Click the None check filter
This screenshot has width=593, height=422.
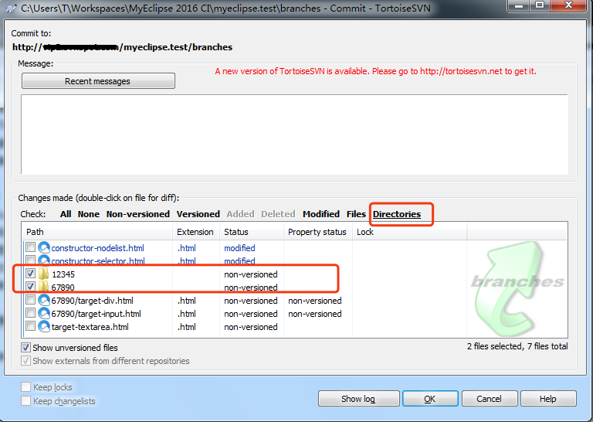(89, 214)
